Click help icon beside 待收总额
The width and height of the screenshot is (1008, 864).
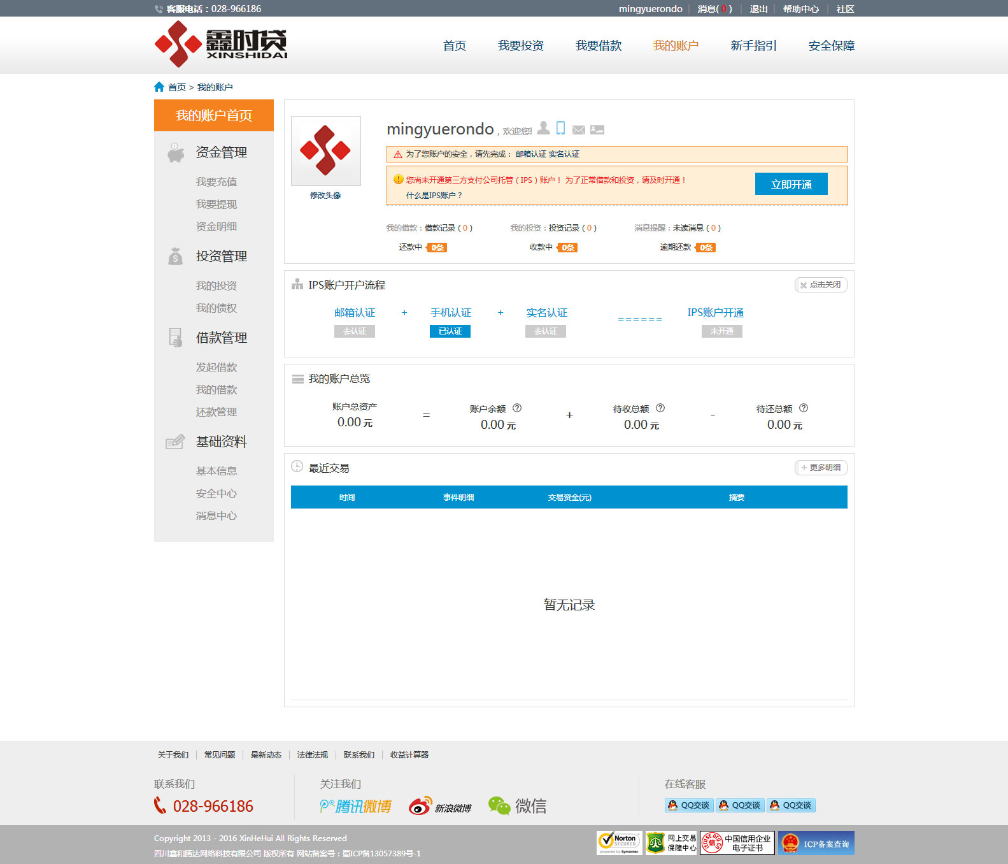(x=660, y=408)
